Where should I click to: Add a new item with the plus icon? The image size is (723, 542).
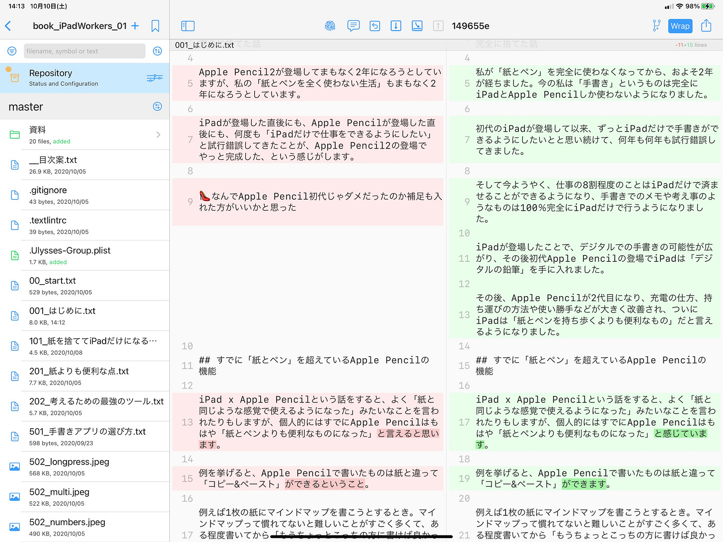(x=135, y=26)
